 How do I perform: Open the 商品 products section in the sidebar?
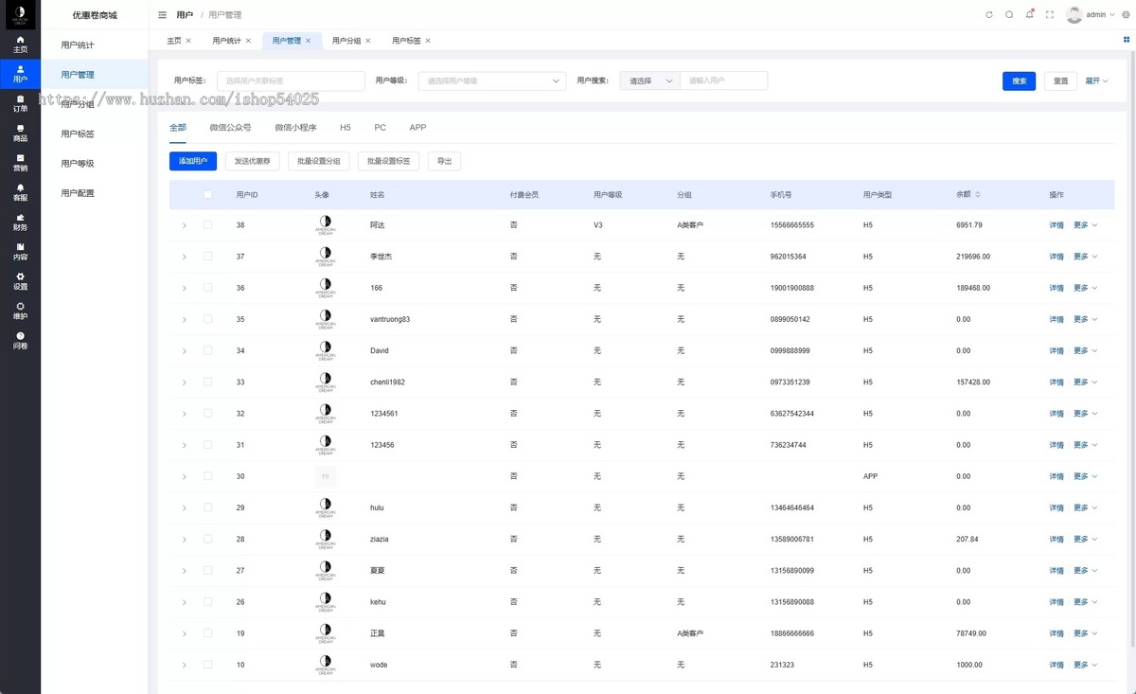pos(20,133)
